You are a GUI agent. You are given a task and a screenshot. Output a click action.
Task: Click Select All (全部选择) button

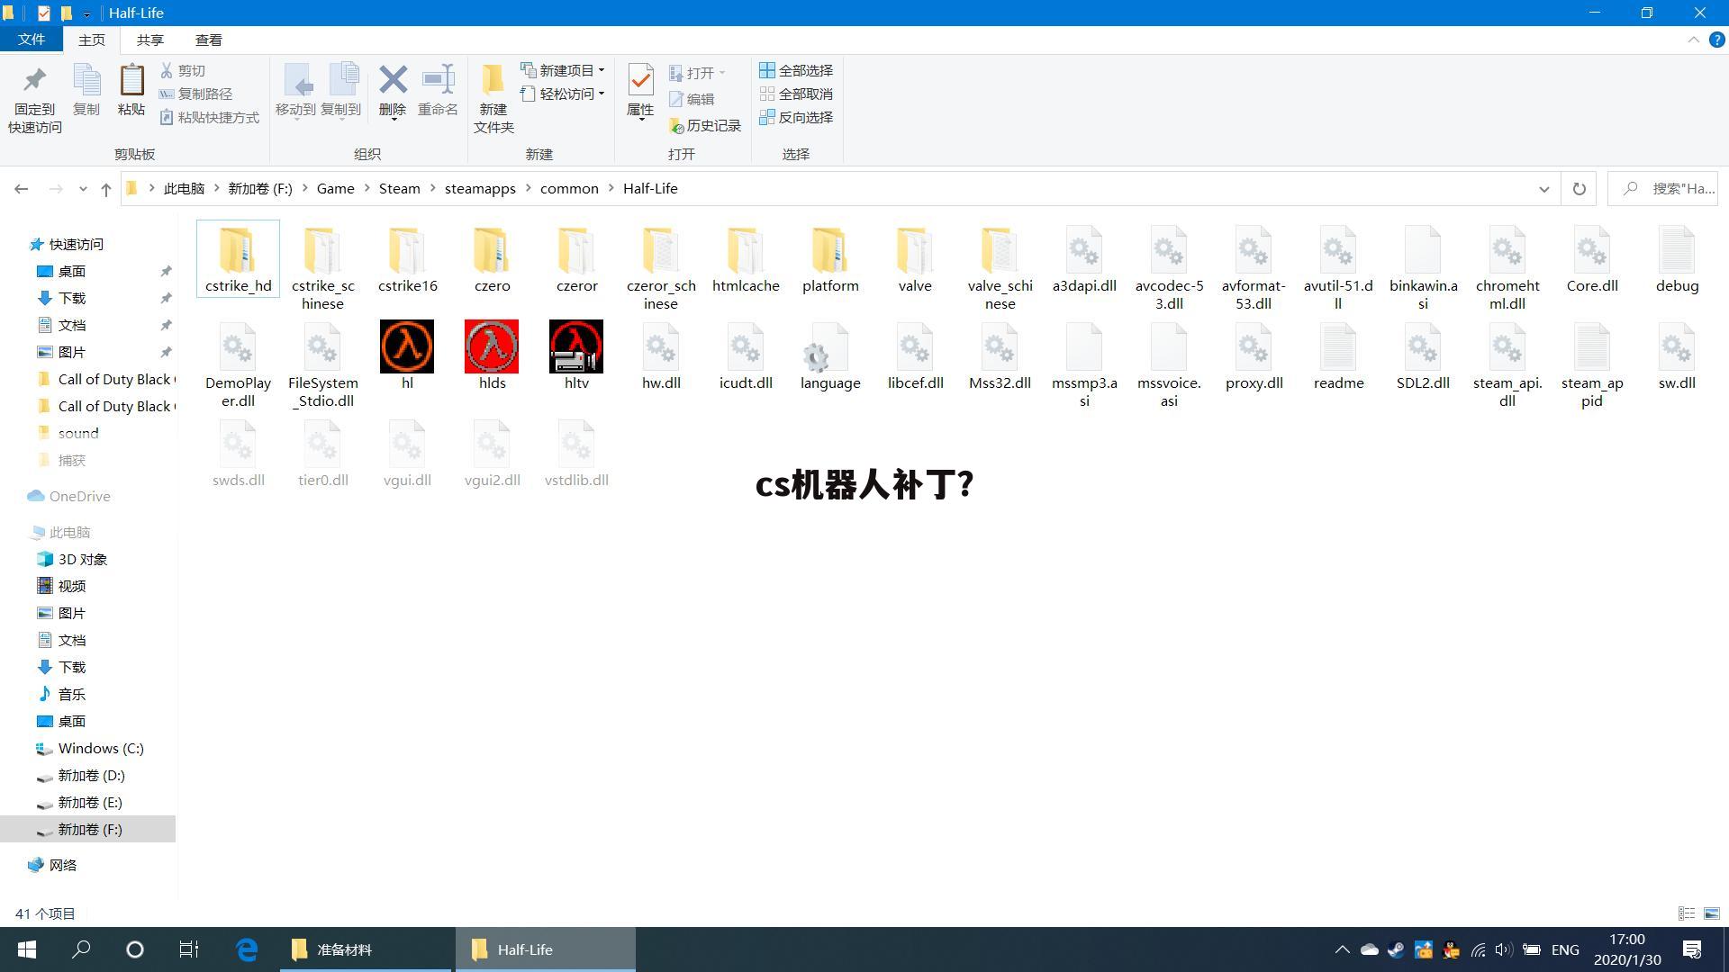click(796, 70)
